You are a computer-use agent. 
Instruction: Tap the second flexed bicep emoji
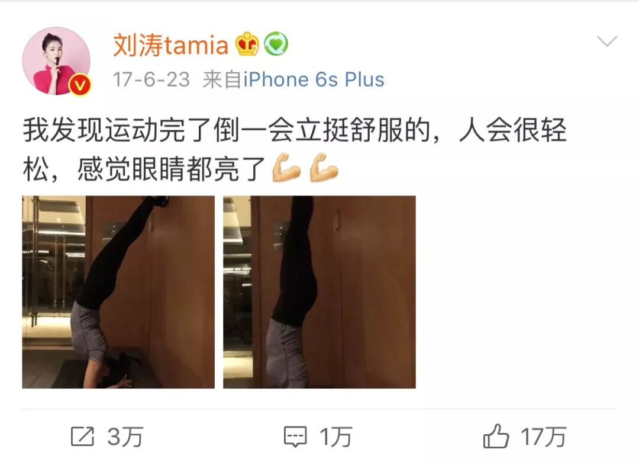(x=324, y=168)
